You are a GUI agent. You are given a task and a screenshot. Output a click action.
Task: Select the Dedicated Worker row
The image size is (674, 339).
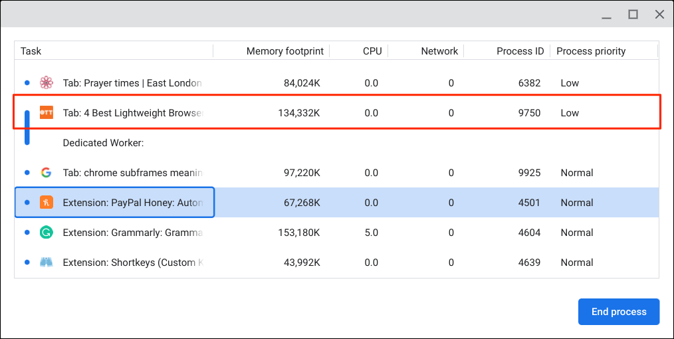(103, 143)
